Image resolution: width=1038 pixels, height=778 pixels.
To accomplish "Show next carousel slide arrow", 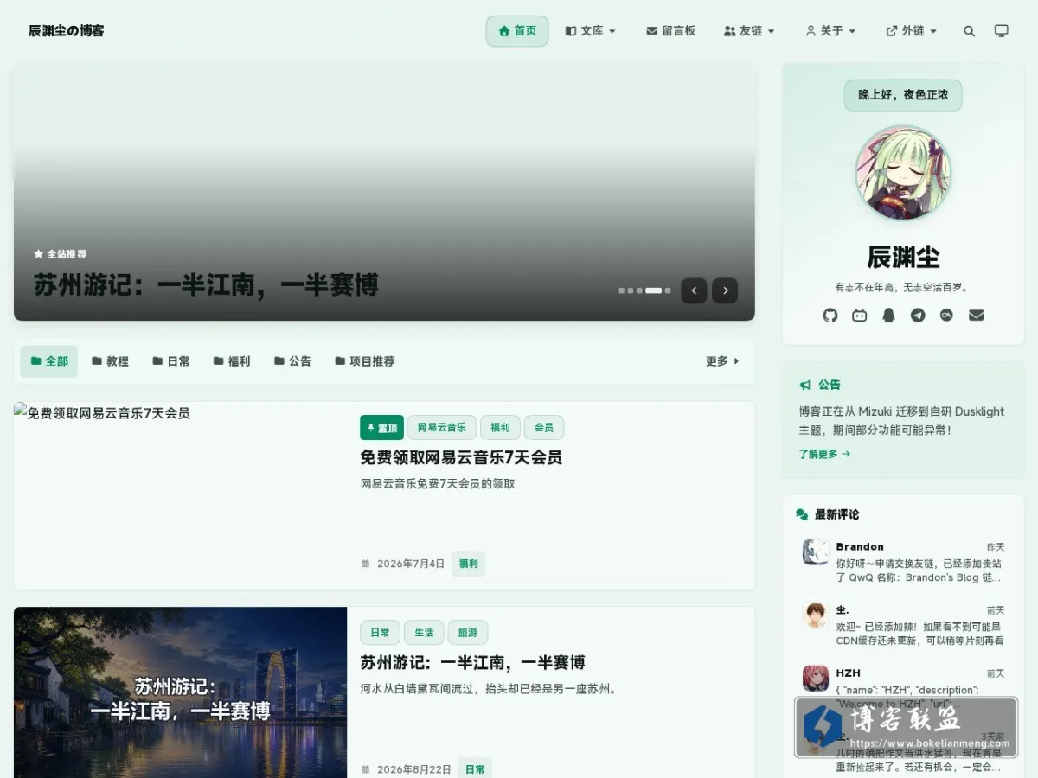I will pyautogui.click(x=725, y=290).
